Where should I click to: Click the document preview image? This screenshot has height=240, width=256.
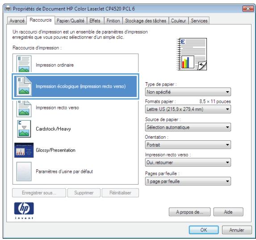(x=192, y=54)
